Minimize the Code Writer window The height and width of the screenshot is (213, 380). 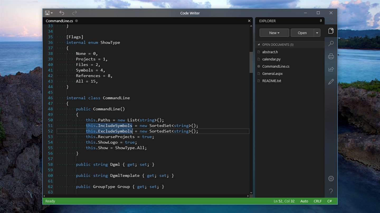click(x=306, y=13)
